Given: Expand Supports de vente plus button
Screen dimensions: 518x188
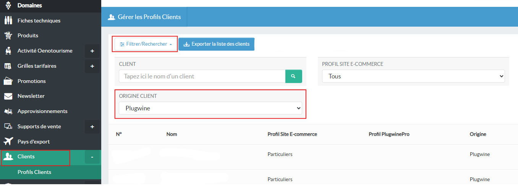Looking at the screenshot, I should pos(92,127).
